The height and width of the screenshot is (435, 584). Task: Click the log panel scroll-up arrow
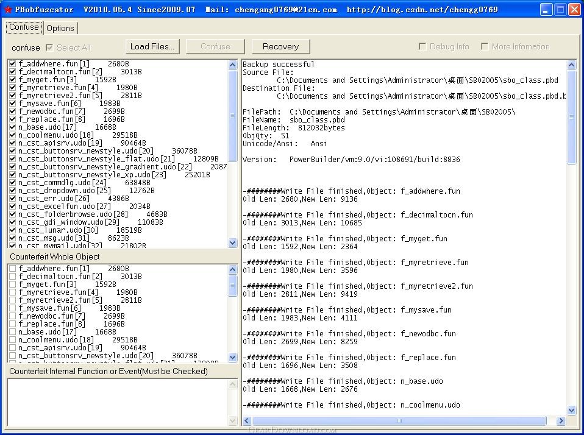pyautogui.click(x=571, y=65)
